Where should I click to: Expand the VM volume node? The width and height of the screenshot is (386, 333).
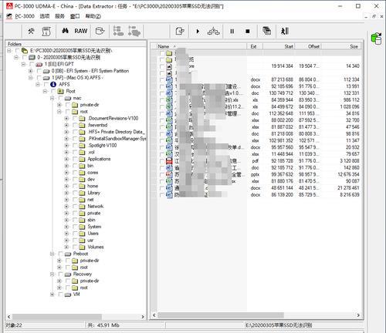click(x=52, y=294)
